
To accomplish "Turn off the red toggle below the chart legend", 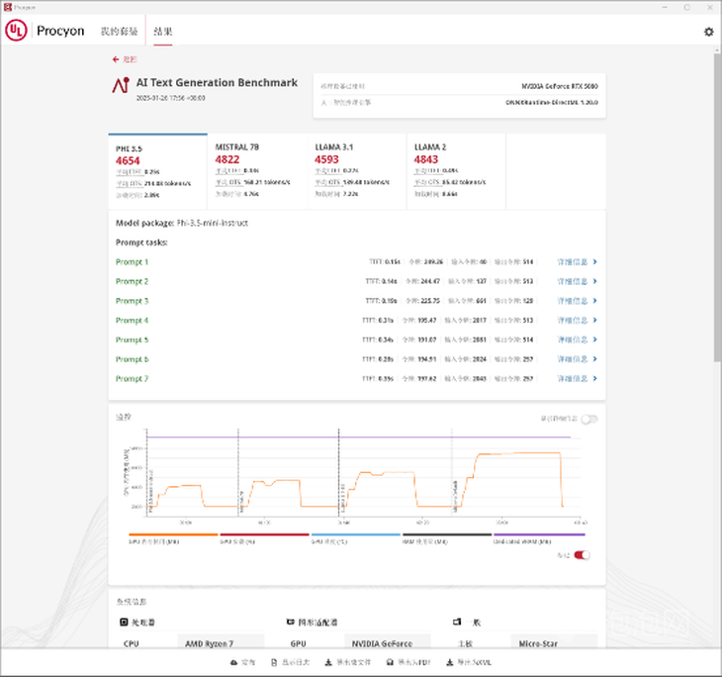I will [x=583, y=555].
